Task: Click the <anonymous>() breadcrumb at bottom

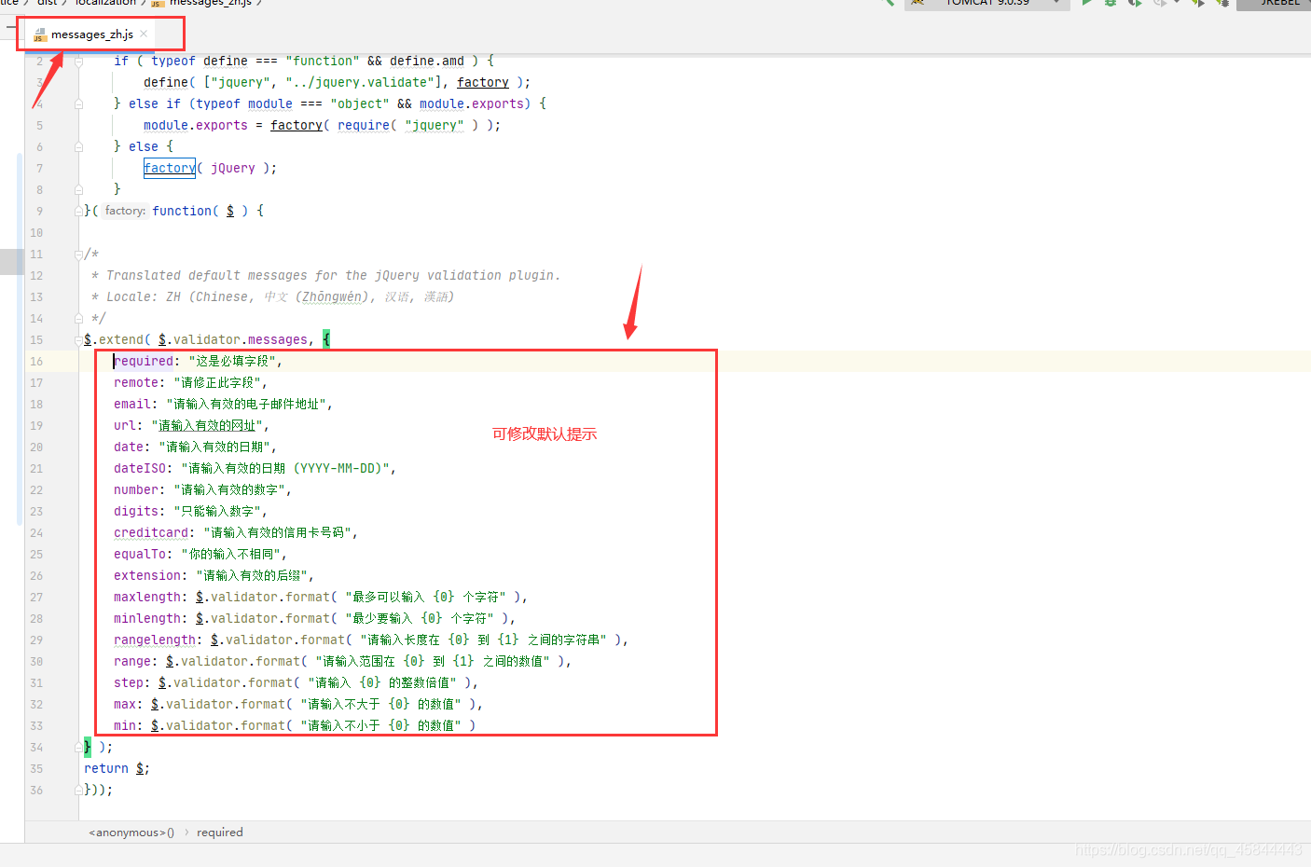Action: (131, 833)
